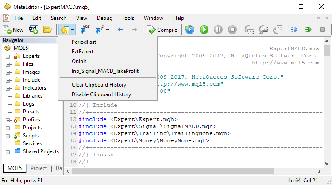The width and height of the screenshot is (332, 185).
Task: Click the Step Over debug icon
Action: point(263,30)
